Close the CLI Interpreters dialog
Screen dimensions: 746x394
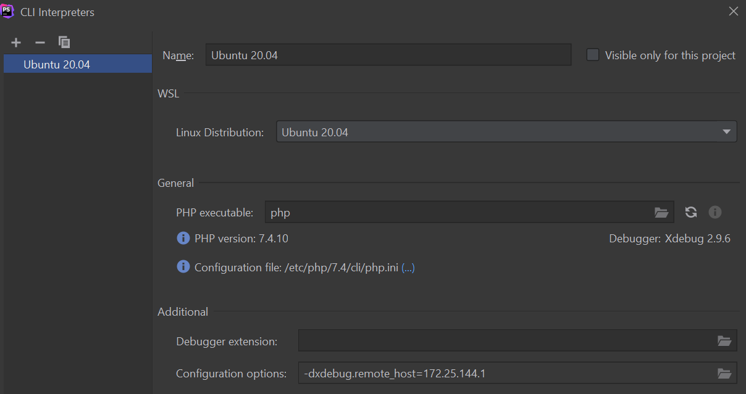[x=733, y=12]
